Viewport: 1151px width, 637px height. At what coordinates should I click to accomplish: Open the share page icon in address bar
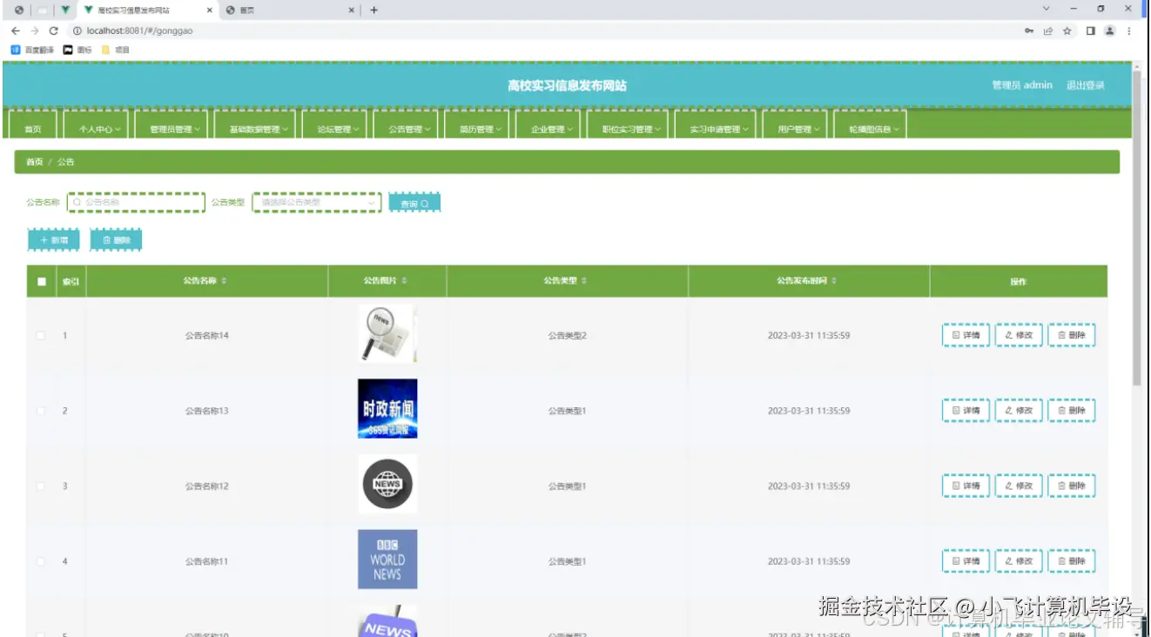(x=1048, y=30)
